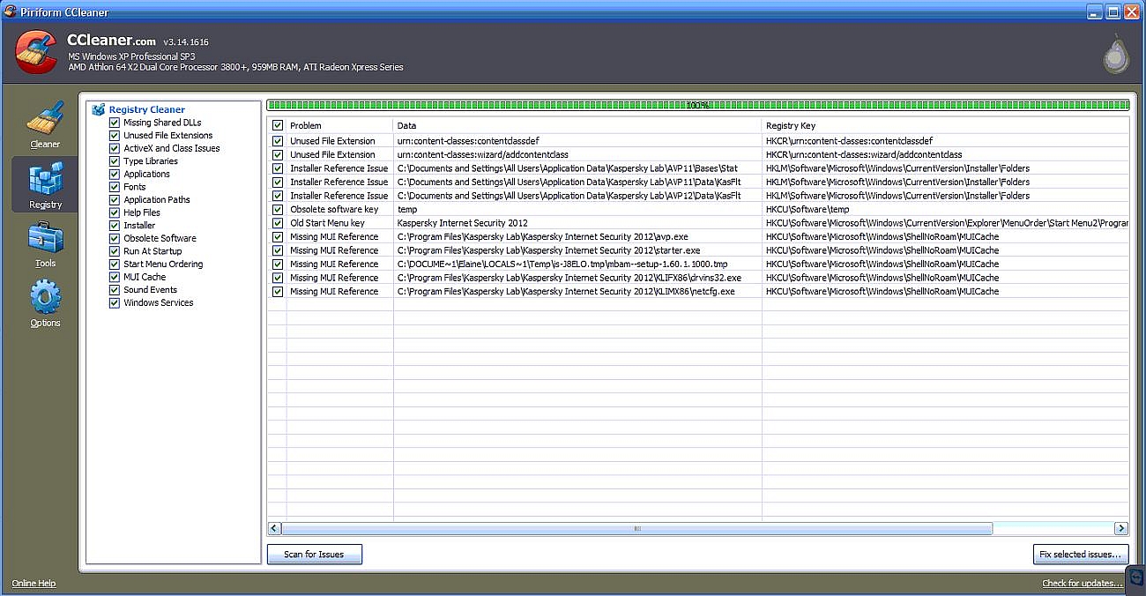Toggle the select-all checkbox in results header
This screenshot has height=596, width=1146.
(278, 125)
